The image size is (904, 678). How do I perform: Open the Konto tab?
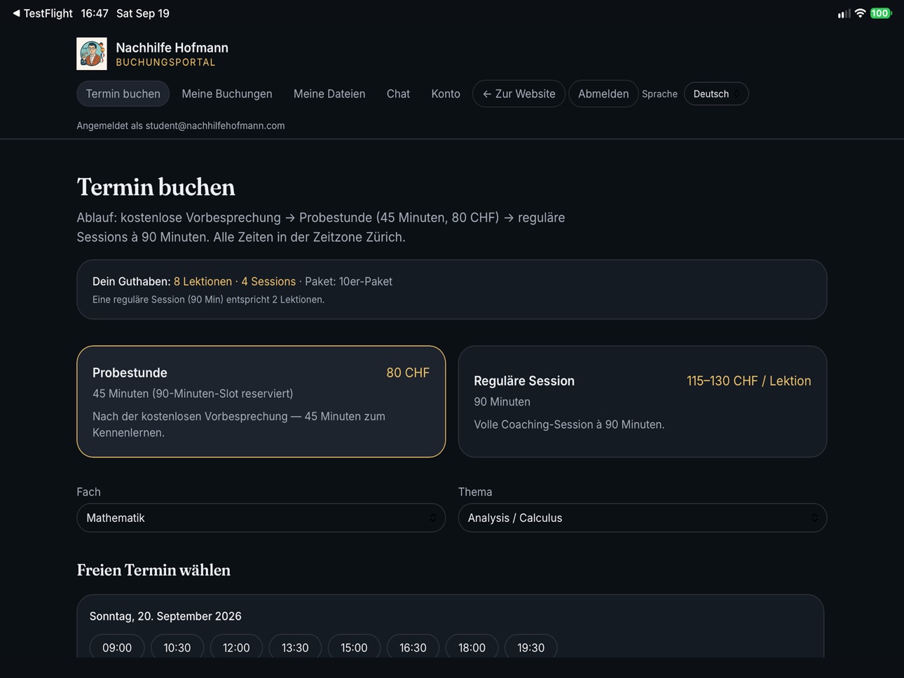coord(446,94)
